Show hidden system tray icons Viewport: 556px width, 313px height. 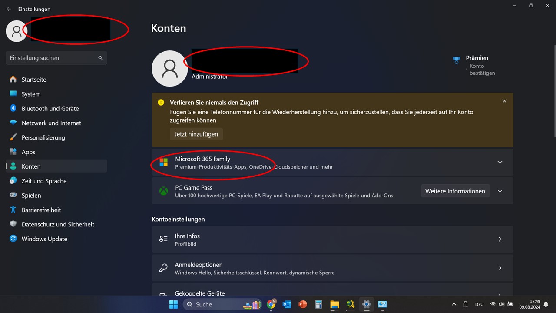453,304
